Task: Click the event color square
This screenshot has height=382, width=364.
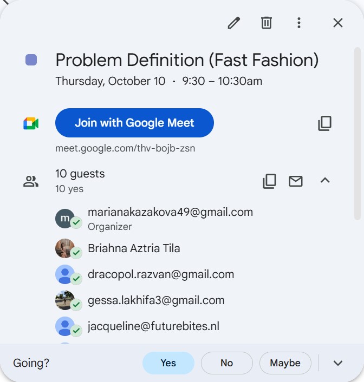Action: coord(31,60)
